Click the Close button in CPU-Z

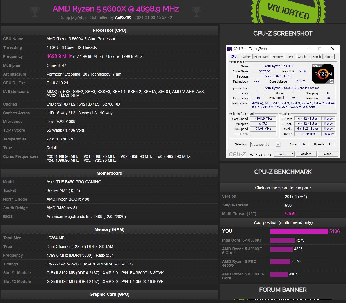coord(327,154)
